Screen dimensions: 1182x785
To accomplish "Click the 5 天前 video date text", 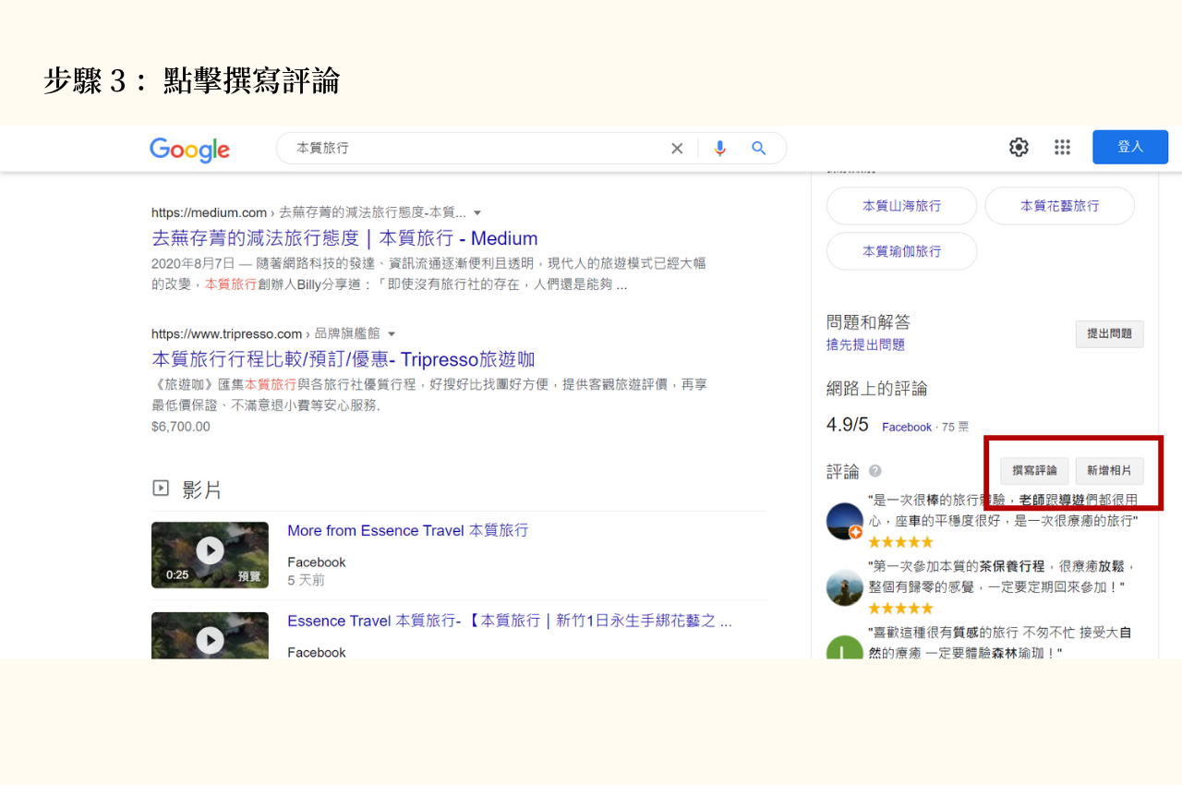I will click(x=306, y=581).
